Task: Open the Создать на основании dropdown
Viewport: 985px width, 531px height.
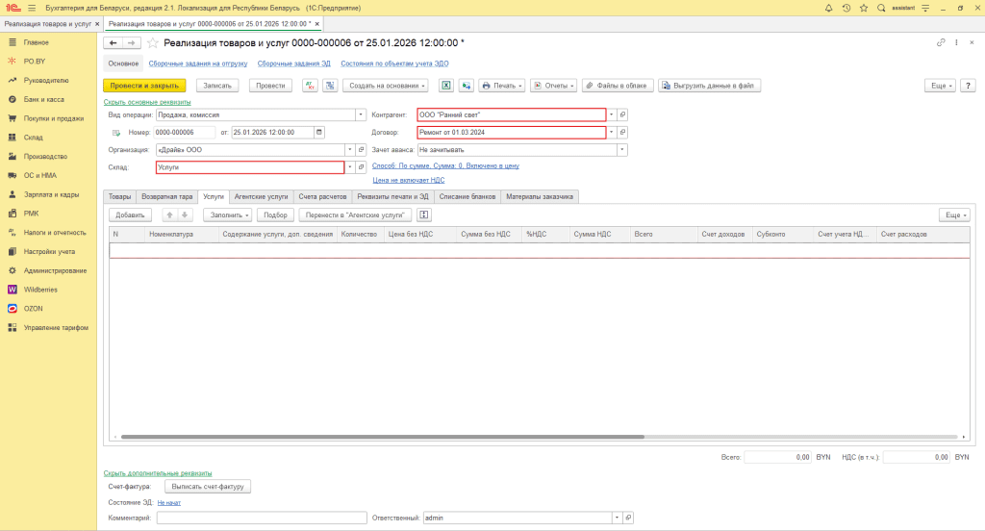Action: [x=385, y=86]
